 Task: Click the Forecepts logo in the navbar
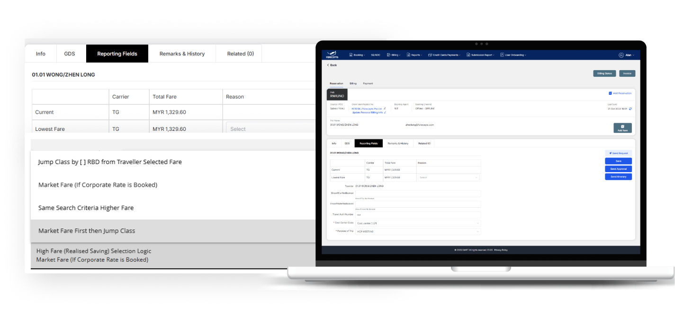(x=332, y=55)
